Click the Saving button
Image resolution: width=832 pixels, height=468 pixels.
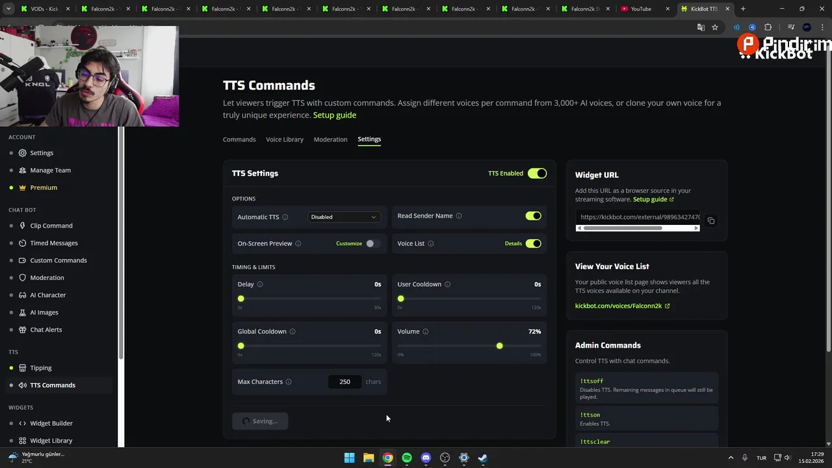pyautogui.click(x=260, y=421)
